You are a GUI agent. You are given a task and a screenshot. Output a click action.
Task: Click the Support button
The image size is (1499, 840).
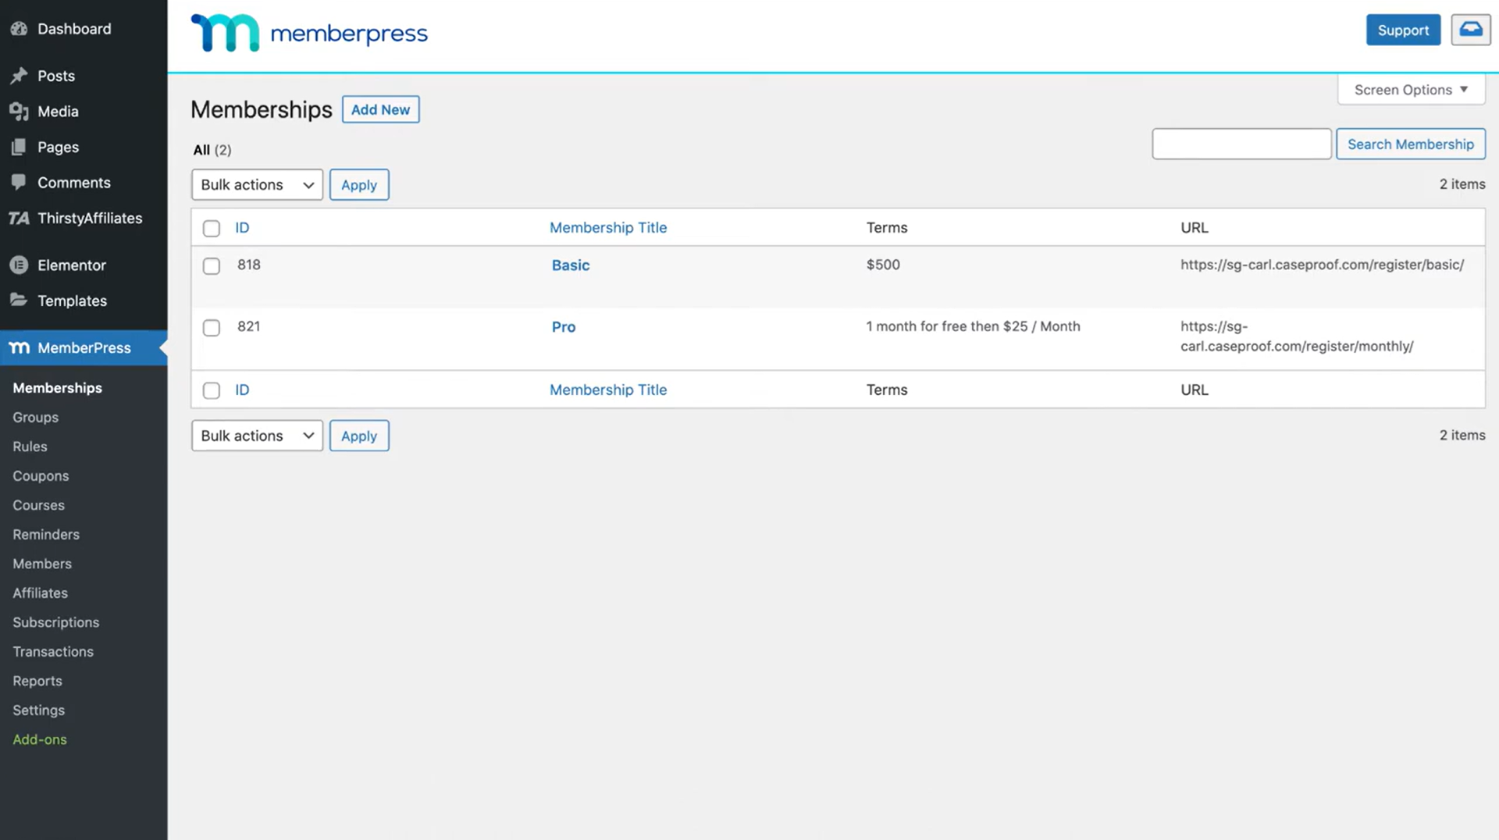[x=1403, y=30]
